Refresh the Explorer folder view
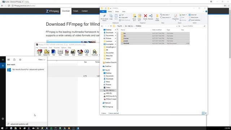Viewport: 231px width, 130px height. tap(179, 26)
